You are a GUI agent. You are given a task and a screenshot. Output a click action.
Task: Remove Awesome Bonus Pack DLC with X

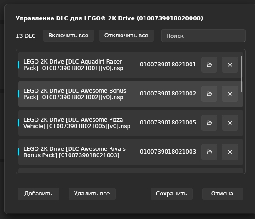230,94
